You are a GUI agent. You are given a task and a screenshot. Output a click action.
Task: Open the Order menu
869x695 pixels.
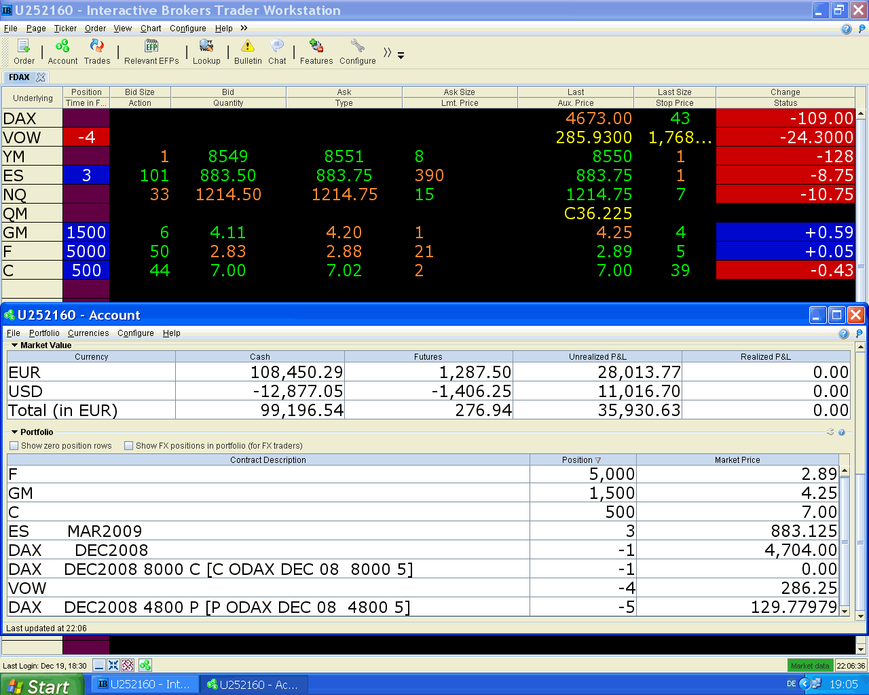point(95,29)
